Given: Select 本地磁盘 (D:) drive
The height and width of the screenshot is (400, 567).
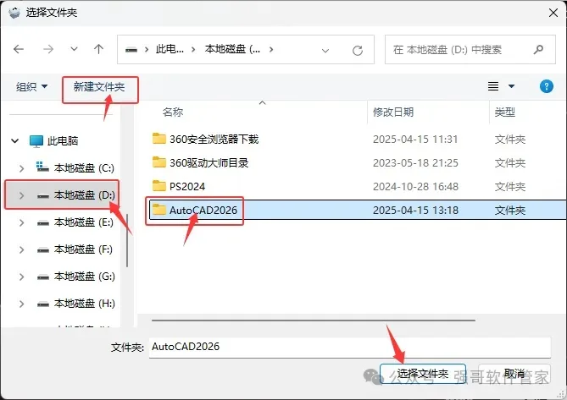Looking at the screenshot, I should pos(84,195).
